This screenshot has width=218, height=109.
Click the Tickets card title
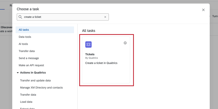click(90, 54)
